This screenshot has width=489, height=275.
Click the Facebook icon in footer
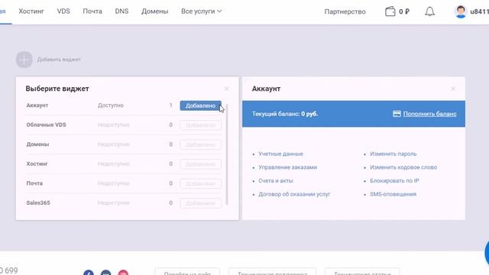(89, 273)
